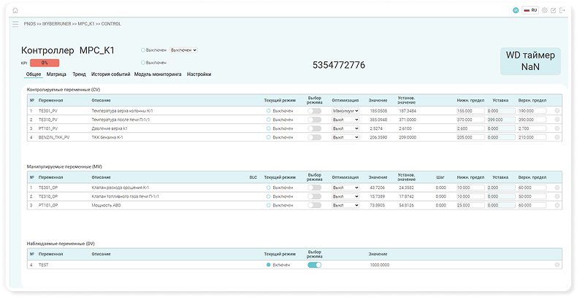
Task: Turn off the TEST variable mode switch
Action: click(x=315, y=265)
